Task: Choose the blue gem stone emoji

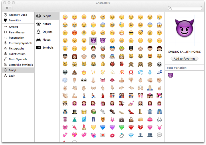Action: tap(131, 135)
